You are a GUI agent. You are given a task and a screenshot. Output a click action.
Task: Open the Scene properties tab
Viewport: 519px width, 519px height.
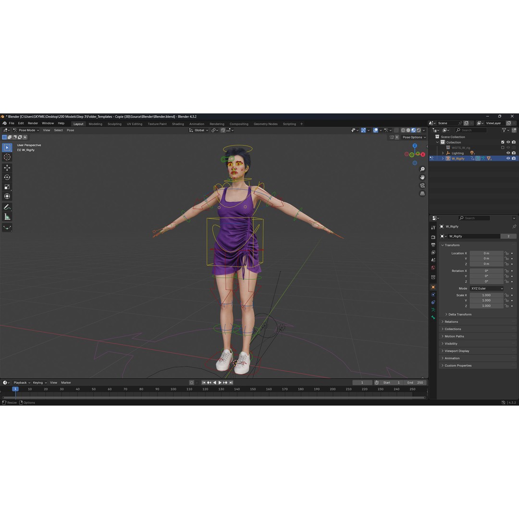tap(433, 260)
